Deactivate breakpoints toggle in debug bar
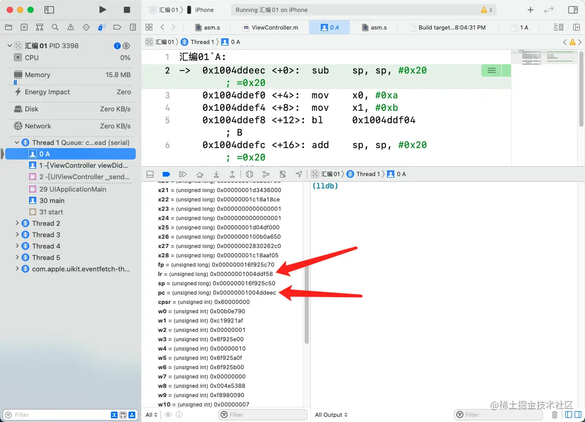Viewport: 585px width, 422px height. point(166,174)
